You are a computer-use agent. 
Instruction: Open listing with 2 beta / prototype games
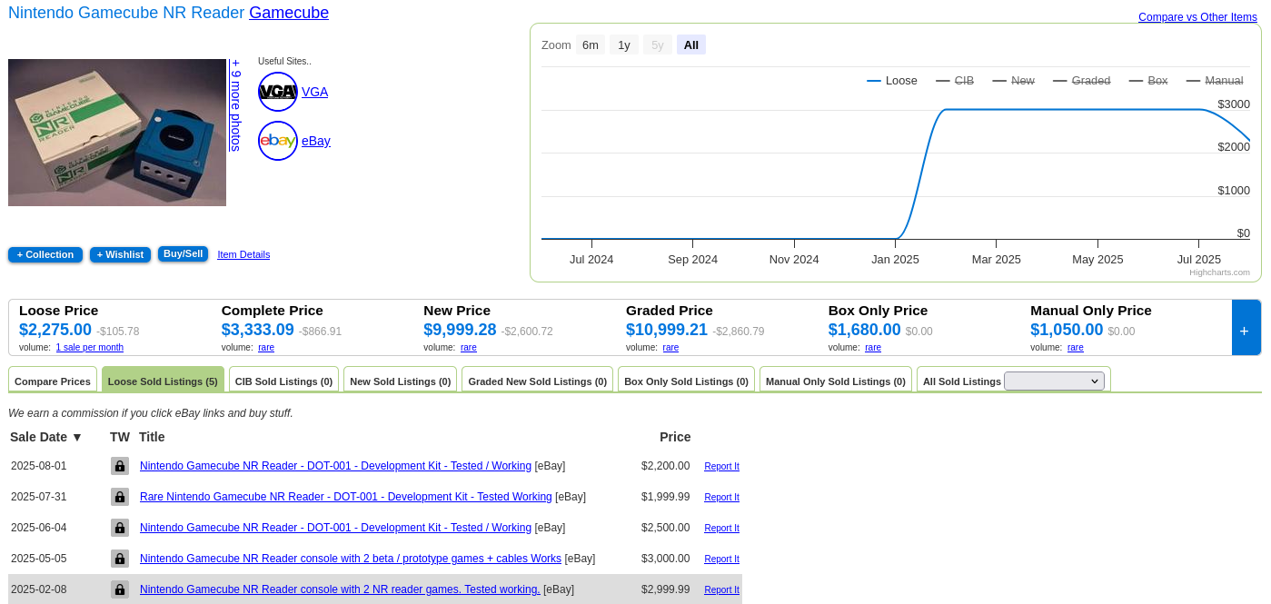[351, 559]
